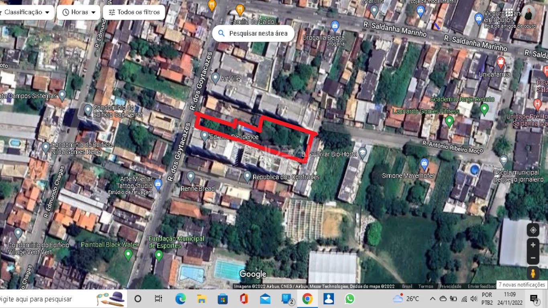Click the R. Antônio Ribeiro Moço label

453,146
